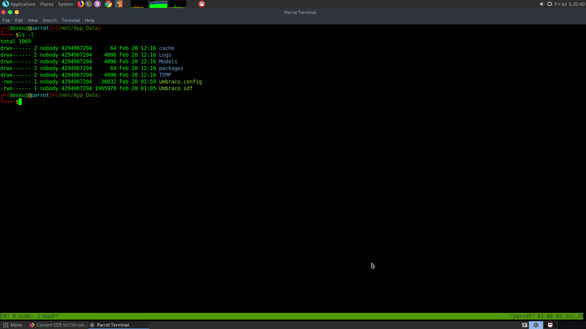Open terminal launcher in top panel
The height and width of the screenshot is (329, 586).
(89, 4)
